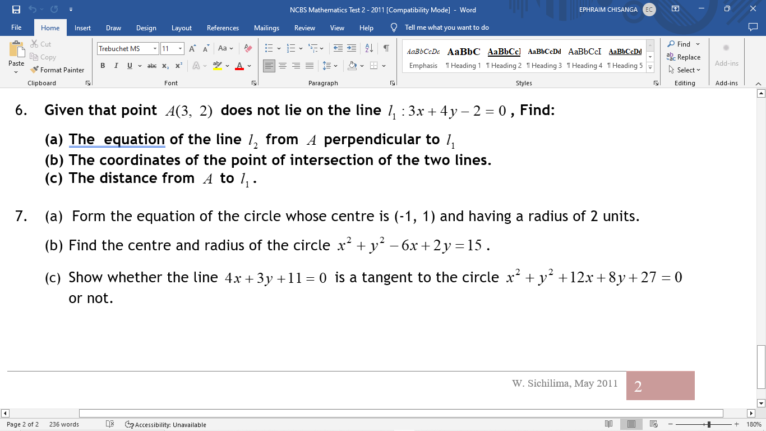Collapse the ribbon chevron
Image resolution: width=766 pixels, height=431 pixels.
coord(758,83)
